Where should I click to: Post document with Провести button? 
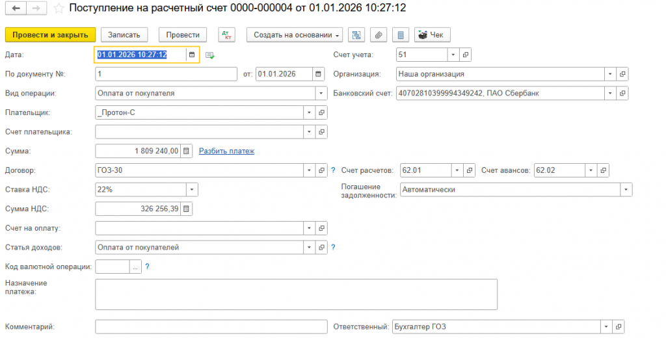tap(183, 35)
